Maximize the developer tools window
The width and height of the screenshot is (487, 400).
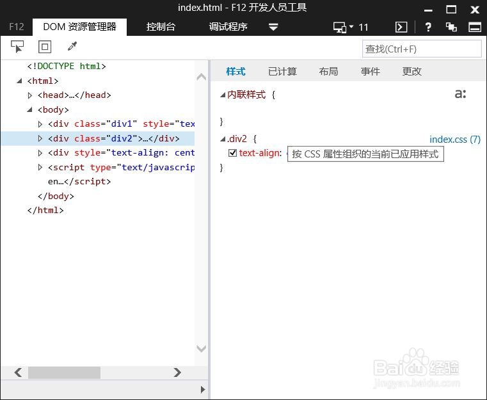point(451,10)
